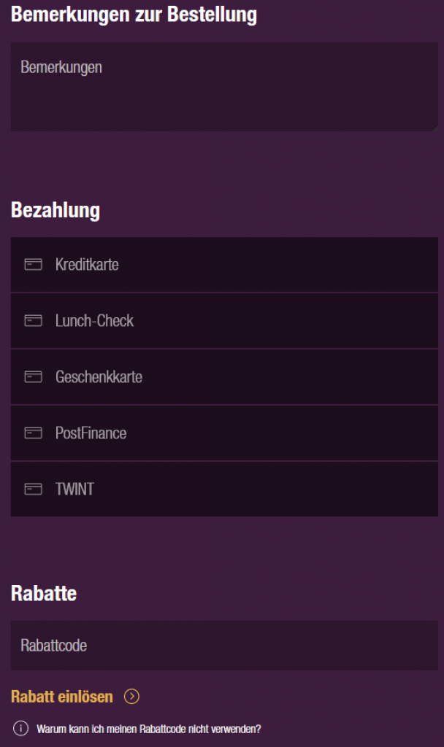This screenshot has width=444, height=747.
Task: Click the info icon before the Rabattcode question
Action: click(x=21, y=728)
